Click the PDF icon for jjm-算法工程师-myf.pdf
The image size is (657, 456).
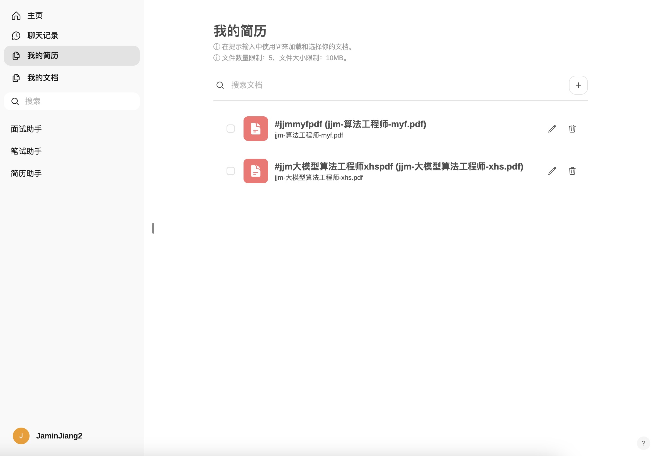[255, 129]
